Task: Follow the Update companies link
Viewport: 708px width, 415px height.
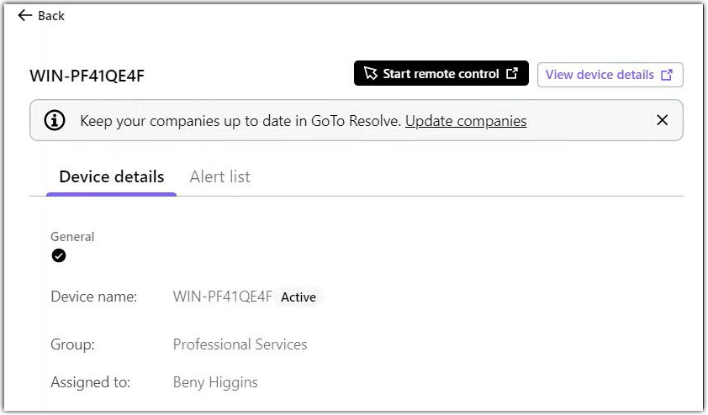Action: [x=466, y=121]
